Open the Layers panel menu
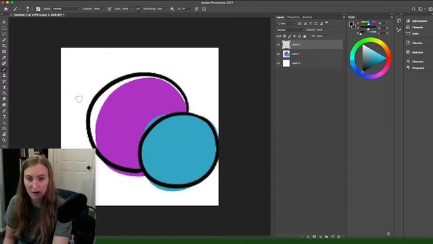The height and width of the screenshot is (244, 433). coord(344,17)
